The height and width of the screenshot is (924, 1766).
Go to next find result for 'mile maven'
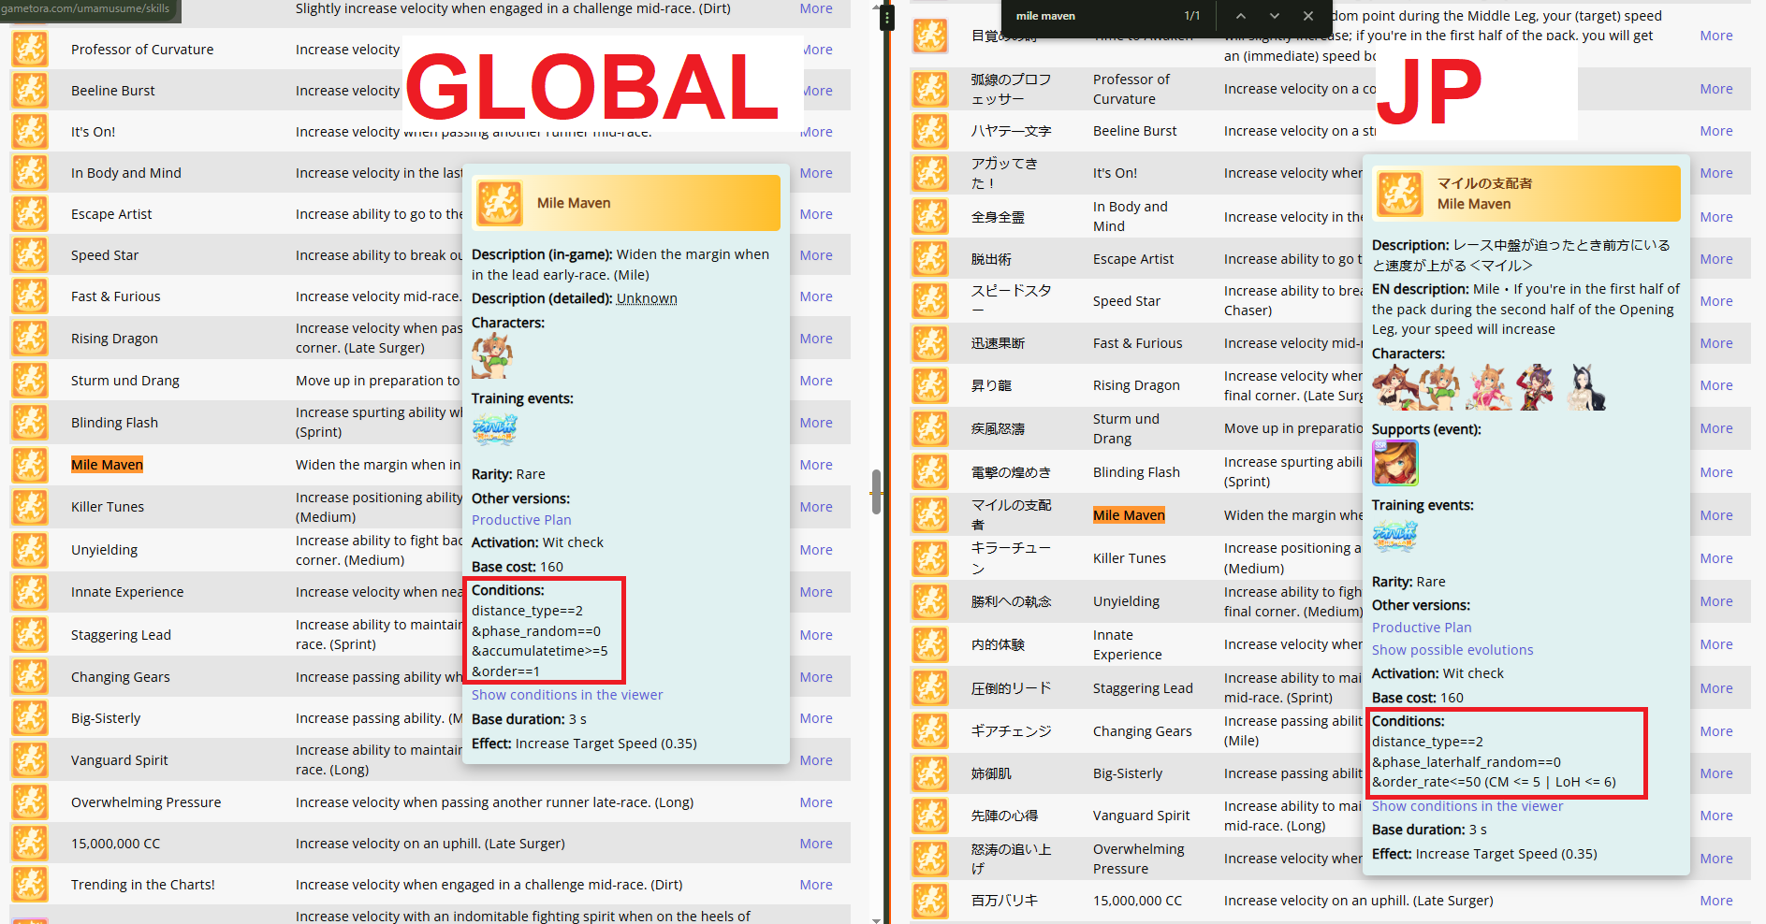(x=1275, y=16)
